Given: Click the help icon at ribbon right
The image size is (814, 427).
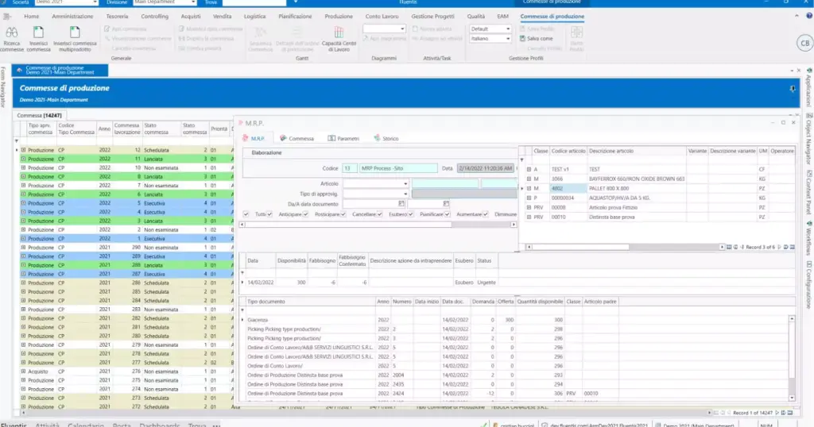Looking at the screenshot, I should click(x=808, y=16).
